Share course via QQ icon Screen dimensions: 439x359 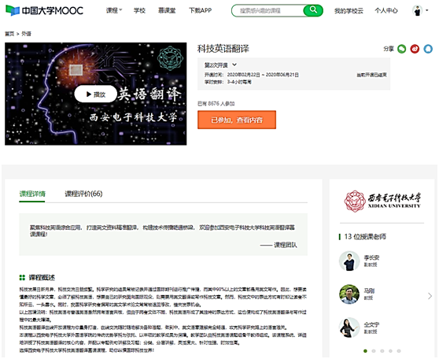tap(428, 49)
